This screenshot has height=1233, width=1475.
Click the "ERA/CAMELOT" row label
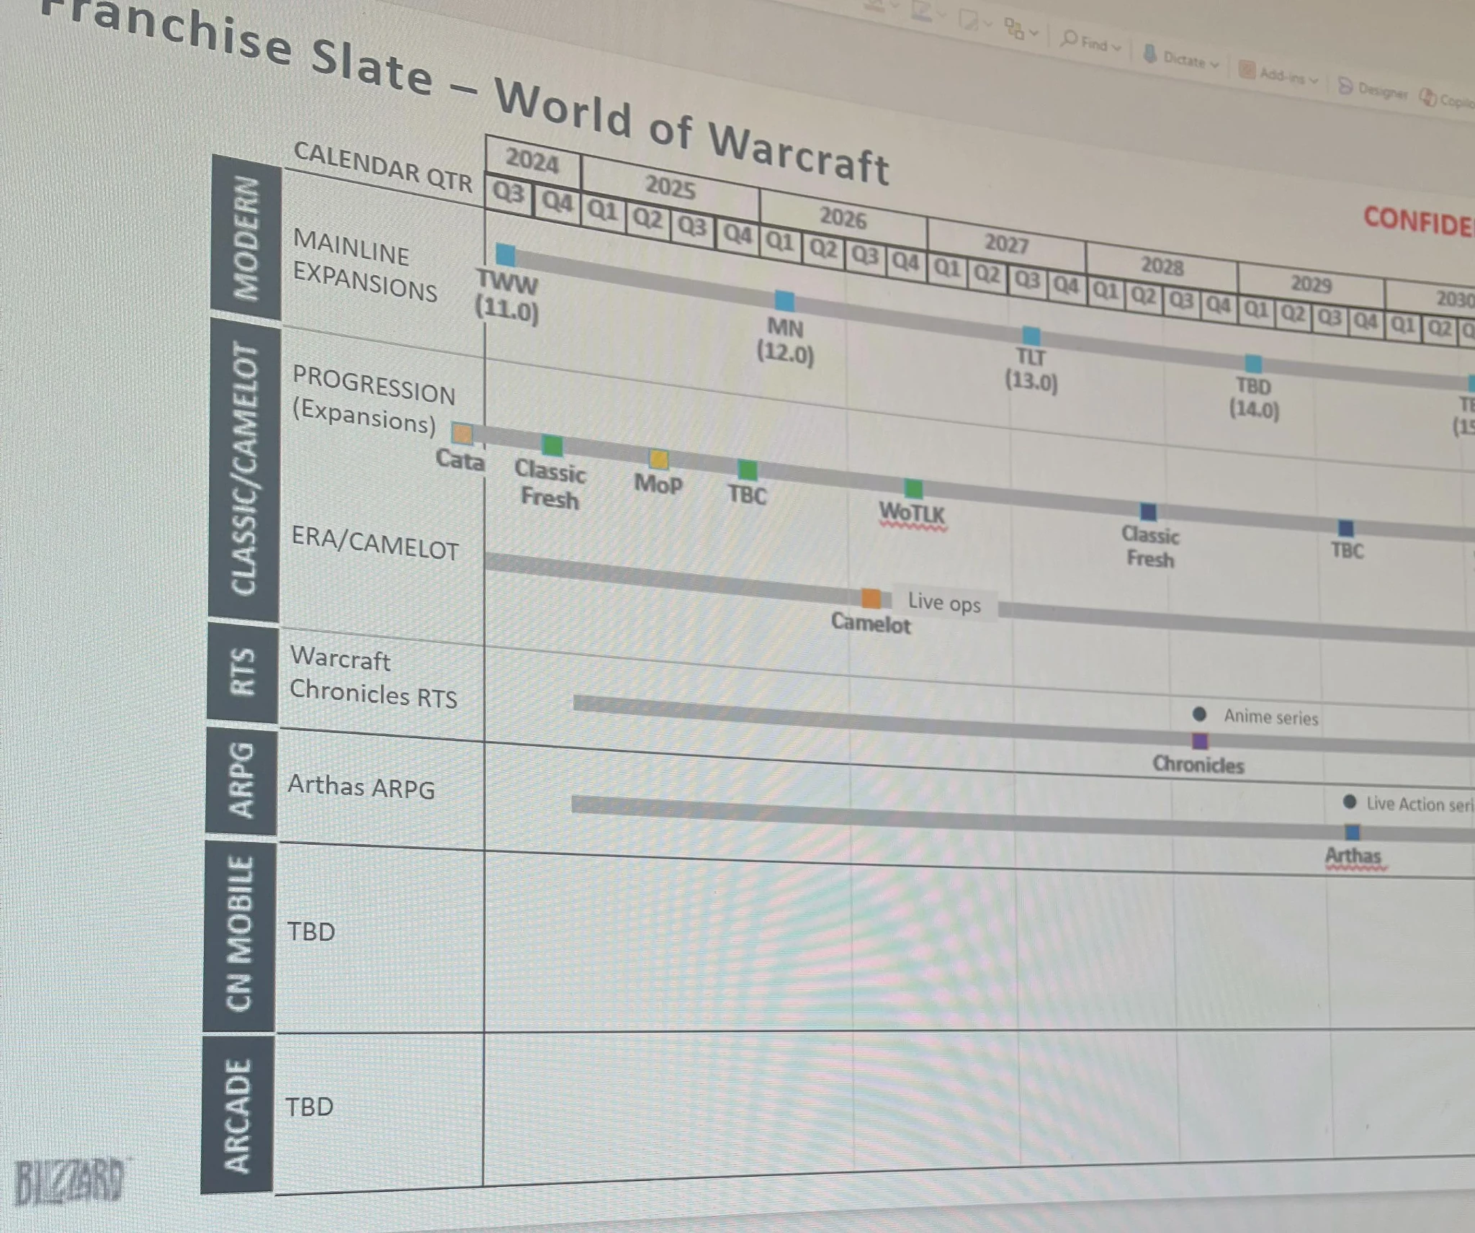tap(375, 543)
